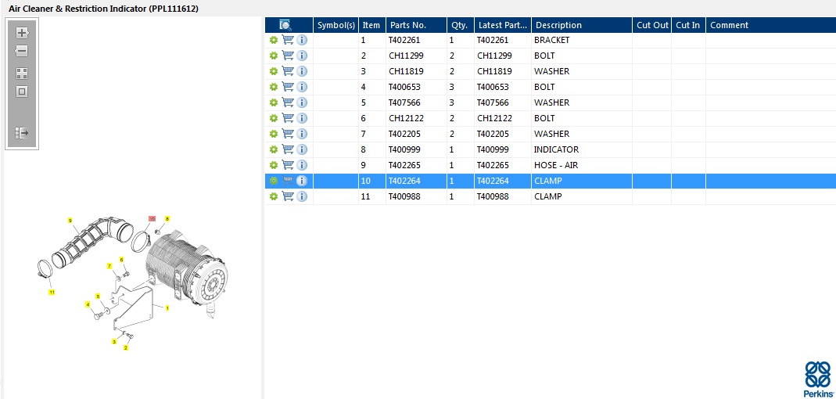Open gear icon for WASHER T407566

(x=274, y=102)
